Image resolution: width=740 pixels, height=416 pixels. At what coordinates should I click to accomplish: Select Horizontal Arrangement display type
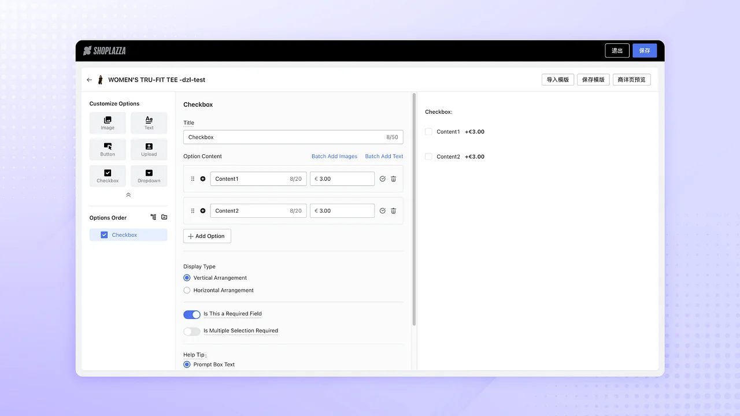pyautogui.click(x=187, y=290)
